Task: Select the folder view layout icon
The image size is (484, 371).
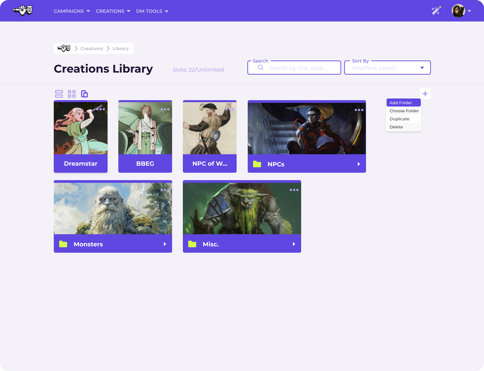Action: click(x=84, y=94)
